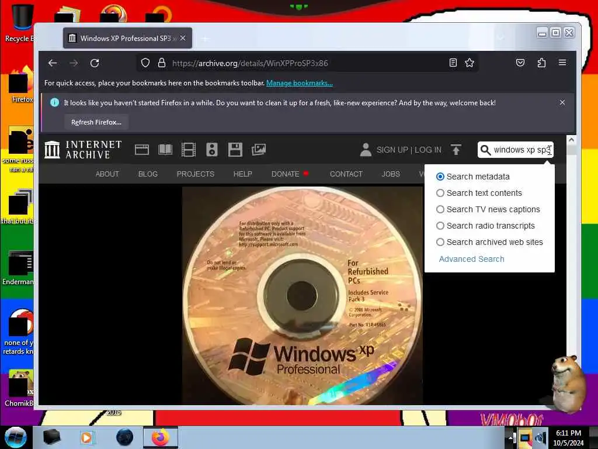This screenshot has width=598, height=449.
Task: Select Search TV news captions option
Action: (440, 209)
